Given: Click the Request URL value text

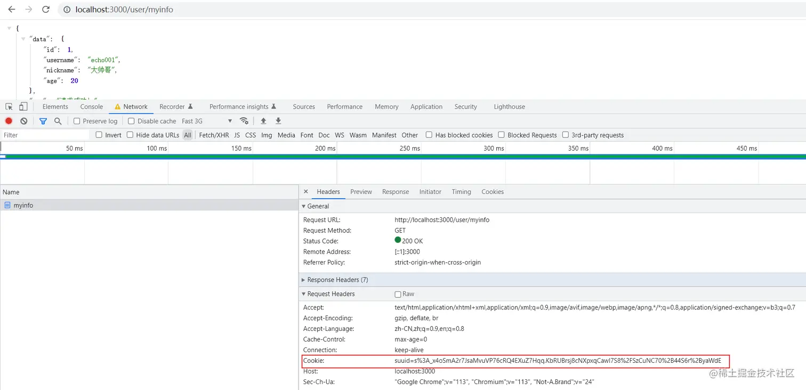Looking at the screenshot, I should (x=442, y=220).
